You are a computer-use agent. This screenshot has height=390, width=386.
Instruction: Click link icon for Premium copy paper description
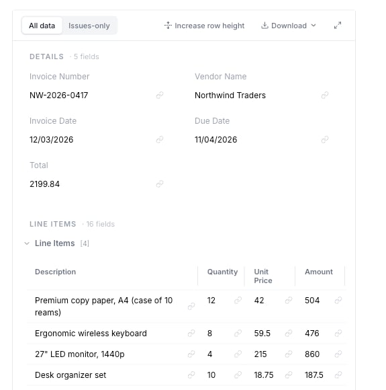pyautogui.click(x=191, y=306)
